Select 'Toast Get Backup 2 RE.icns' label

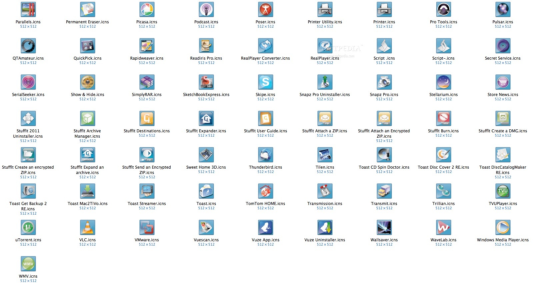(28, 206)
